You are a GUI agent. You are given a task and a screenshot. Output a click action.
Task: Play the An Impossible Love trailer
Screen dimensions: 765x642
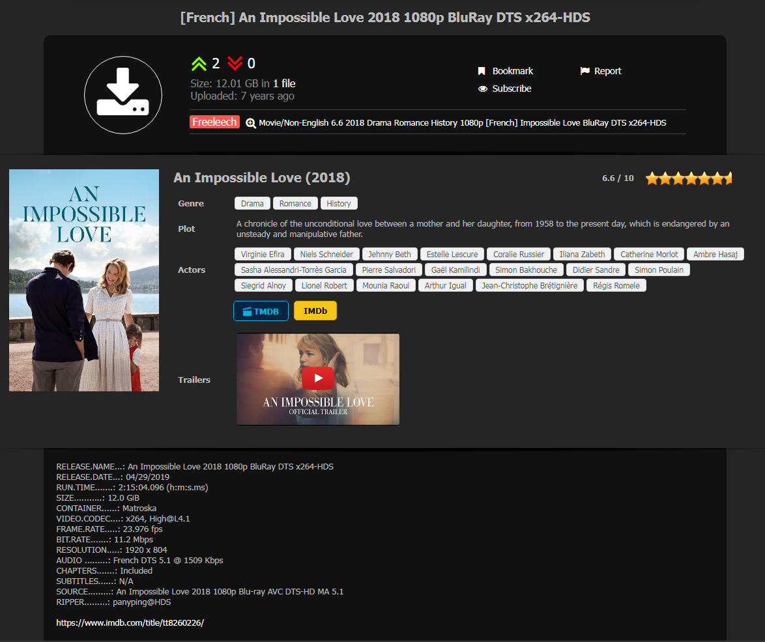pyautogui.click(x=318, y=378)
